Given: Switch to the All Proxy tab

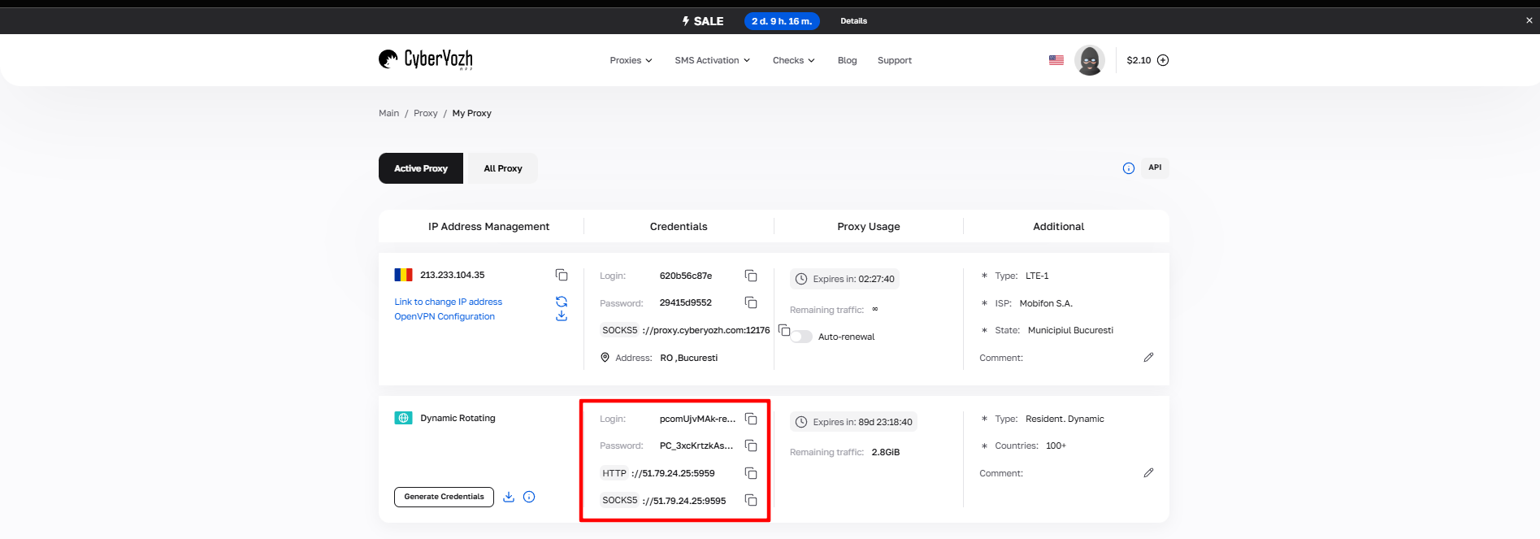Looking at the screenshot, I should point(503,168).
